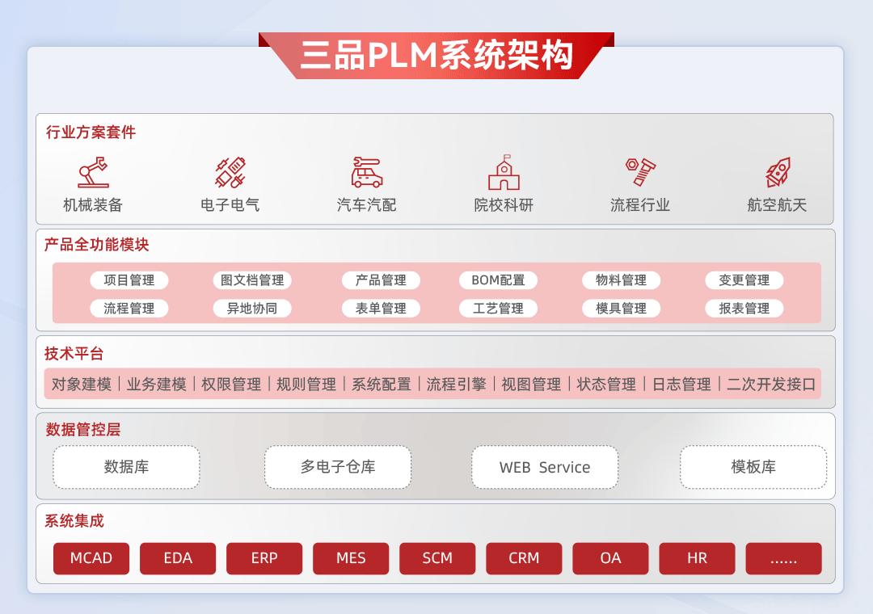The image size is (873, 614).
Task: Expand the 模板库 box
Action: pyautogui.click(x=753, y=467)
